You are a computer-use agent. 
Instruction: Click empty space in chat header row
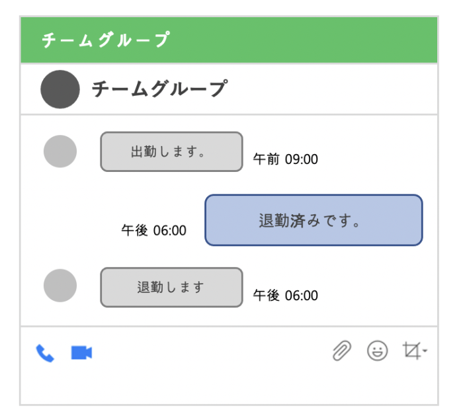[331, 89]
